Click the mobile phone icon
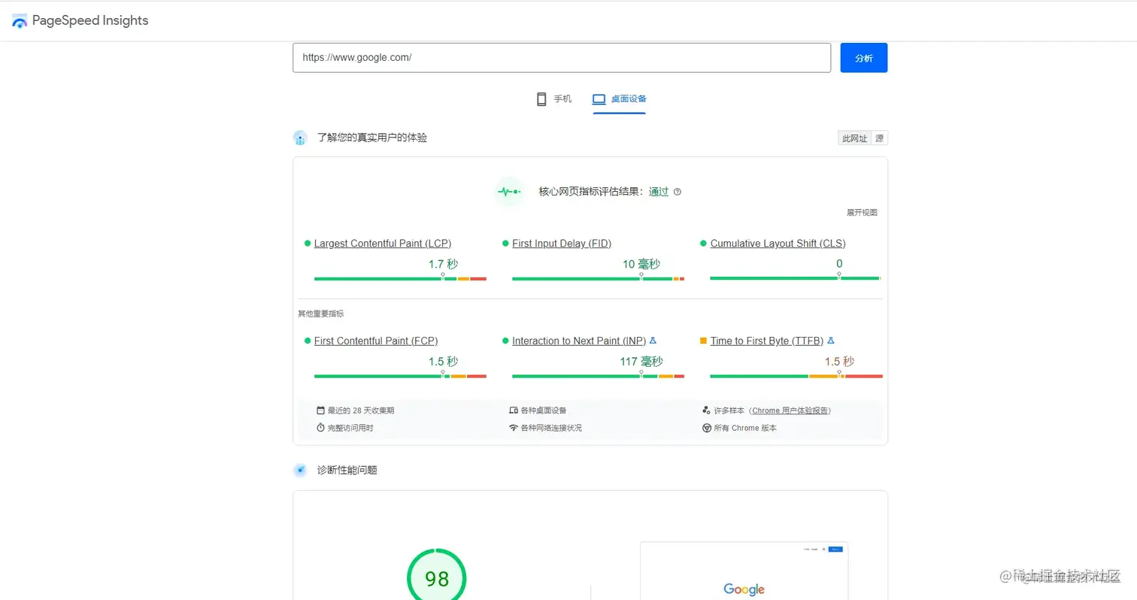The width and height of the screenshot is (1137, 600). click(x=541, y=98)
